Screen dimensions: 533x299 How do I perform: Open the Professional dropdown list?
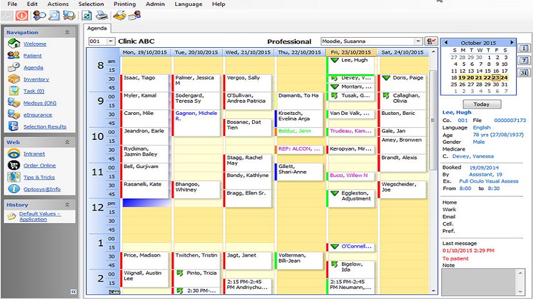tap(419, 41)
